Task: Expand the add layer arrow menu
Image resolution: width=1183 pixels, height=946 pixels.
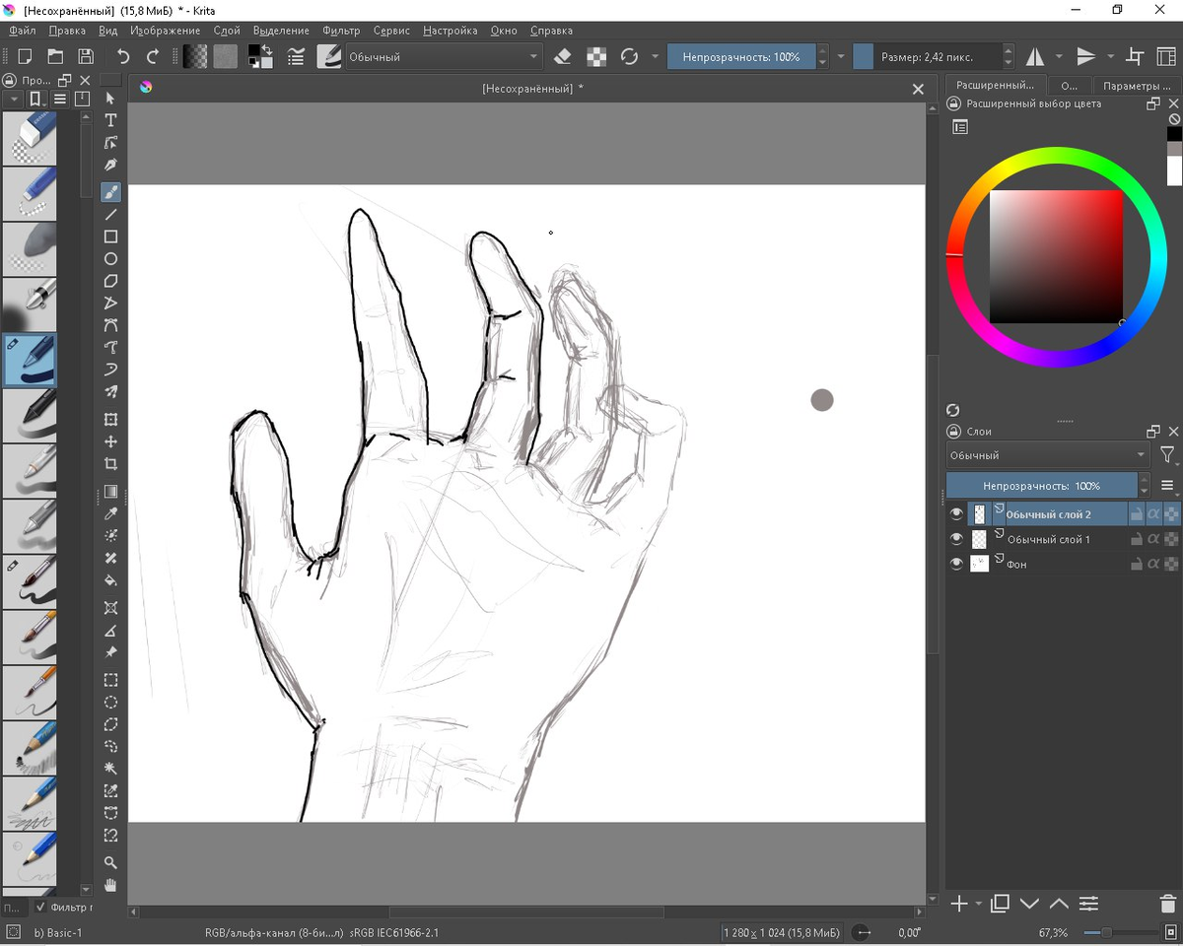Action: click(x=979, y=904)
